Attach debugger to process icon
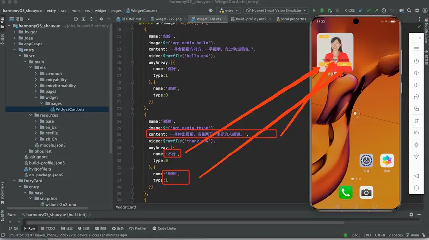The width and height of the screenshot is (429, 240). [x=329, y=10]
